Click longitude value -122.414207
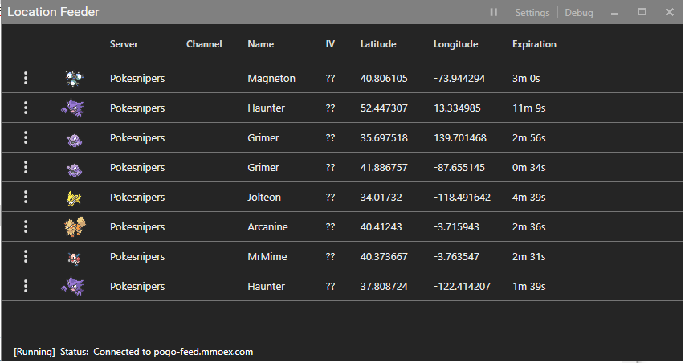Viewport: 685px width, 363px height. [463, 287]
